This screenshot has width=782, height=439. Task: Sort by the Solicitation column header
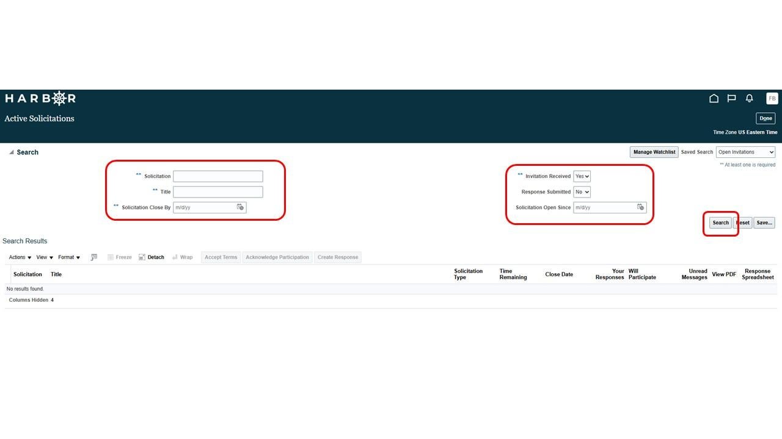coord(28,274)
